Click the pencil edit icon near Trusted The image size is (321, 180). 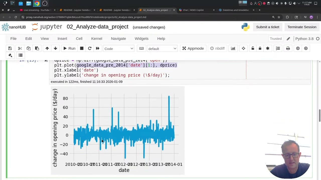(x=288, y=39)
